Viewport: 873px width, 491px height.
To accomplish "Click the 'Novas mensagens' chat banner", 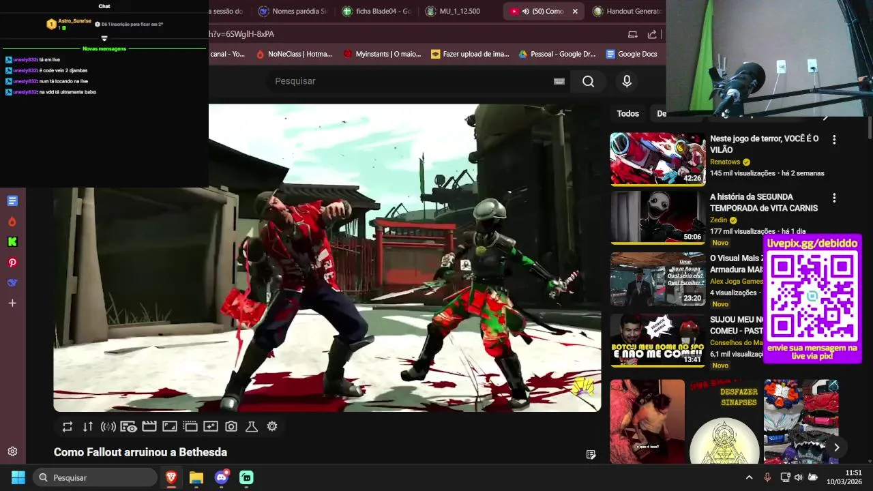I will tap(104, 48).
